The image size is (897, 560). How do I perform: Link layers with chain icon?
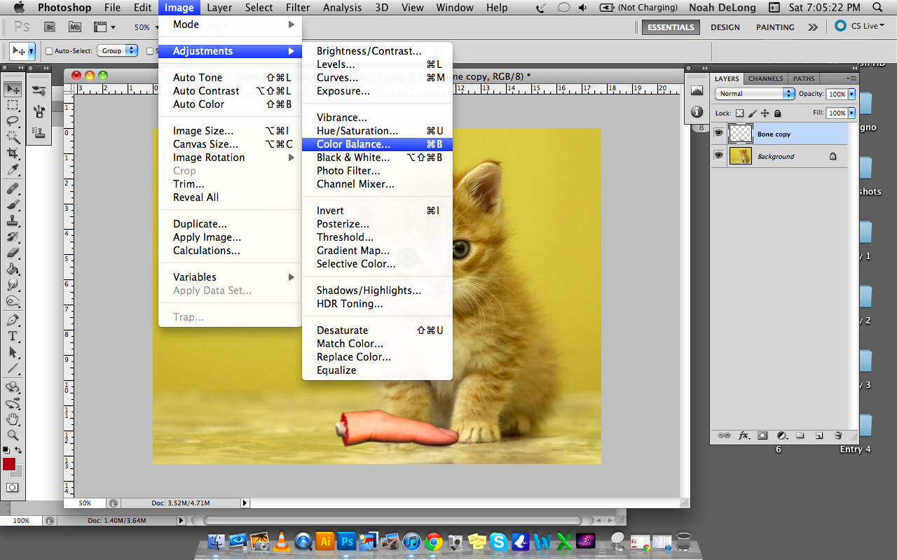click(x=725, y=435)
